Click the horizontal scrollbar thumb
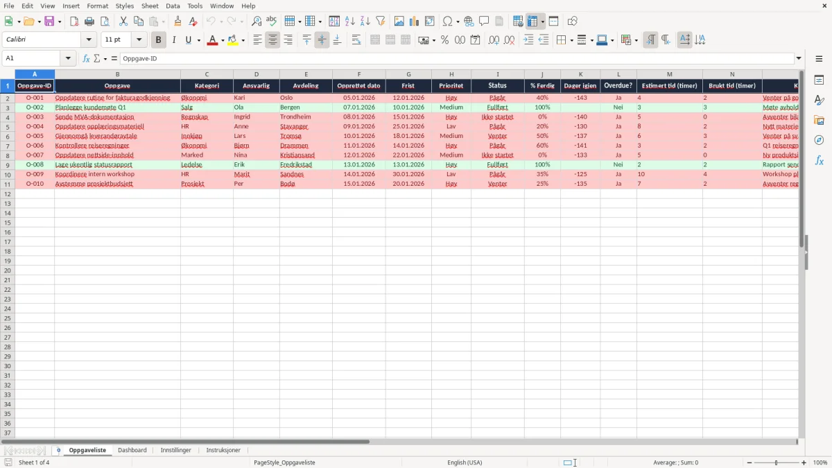Screen dimensions: 832x468 click(186, 442)
